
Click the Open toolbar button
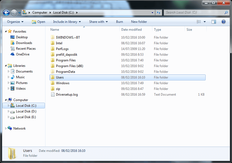tap(38, 22)
